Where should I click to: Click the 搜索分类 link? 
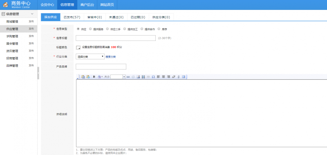coord(110,57)
